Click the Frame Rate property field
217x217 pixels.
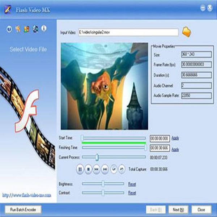(196, 64)
